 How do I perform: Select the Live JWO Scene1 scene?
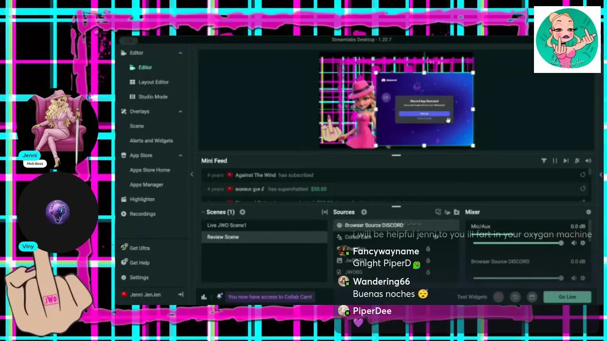click(264, 225)
